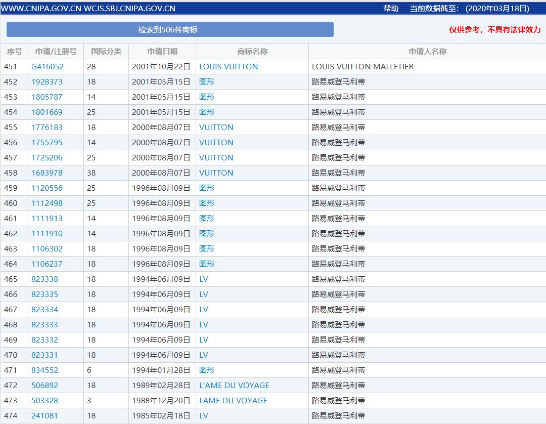Open registration number 1928373
The width and height of the screenshot is (546, 424).
(47, 82)
